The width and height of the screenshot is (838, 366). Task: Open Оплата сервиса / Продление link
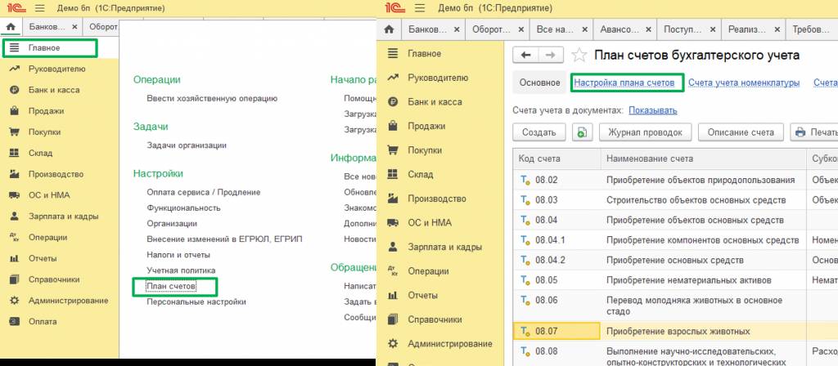coord(204,192)
